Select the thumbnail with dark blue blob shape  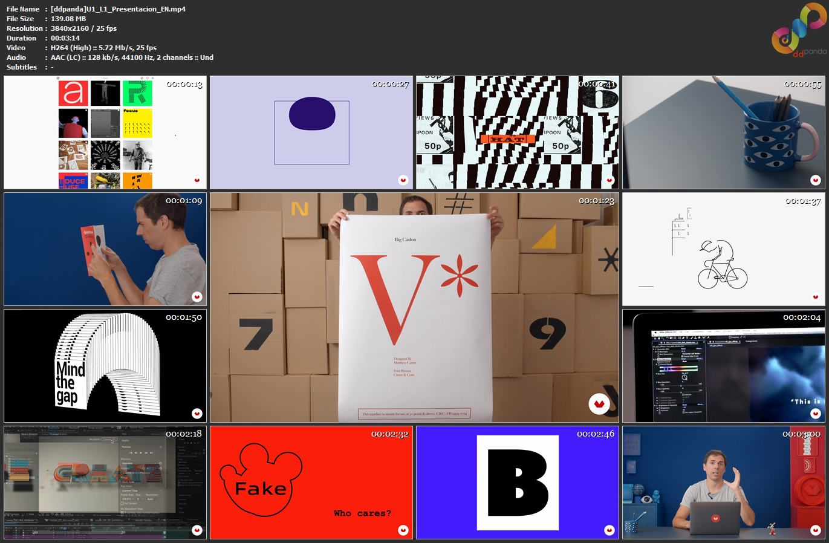pos(311,132)
